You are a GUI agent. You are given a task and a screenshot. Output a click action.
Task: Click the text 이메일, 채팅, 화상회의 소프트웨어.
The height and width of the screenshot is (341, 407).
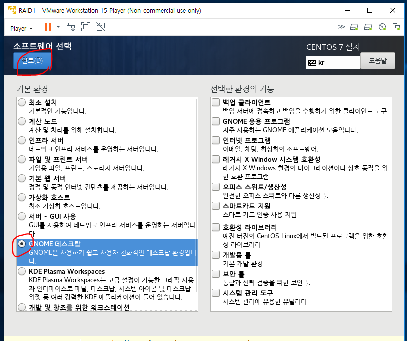pos(271,149)
